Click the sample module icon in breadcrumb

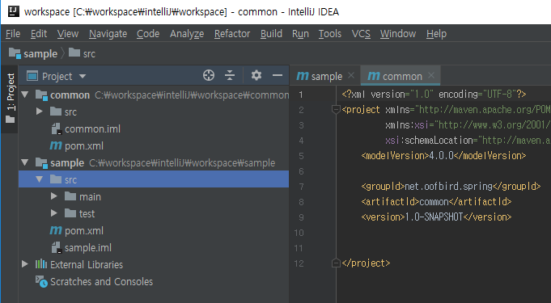coord(15,53)
